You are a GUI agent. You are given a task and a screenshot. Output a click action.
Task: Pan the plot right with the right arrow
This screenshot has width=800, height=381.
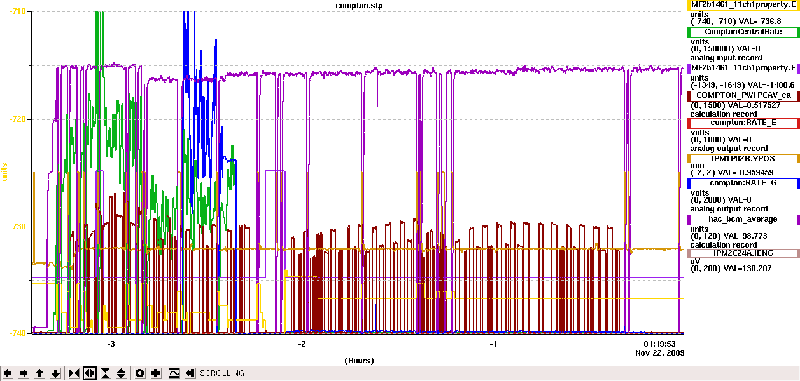pyautogui.click(x=24, y=373)
